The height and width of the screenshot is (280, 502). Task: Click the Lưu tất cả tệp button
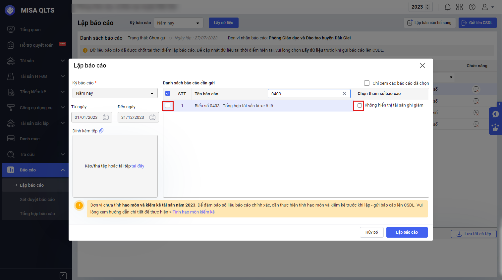tap(474, 234)
